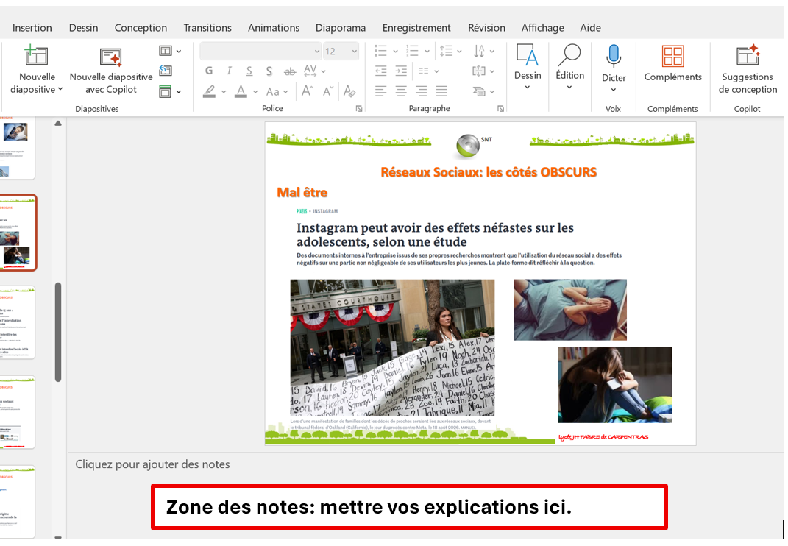Open the Révision tab
The height and width of the screenshot is (546, 788).
click(x=486, y=28)
